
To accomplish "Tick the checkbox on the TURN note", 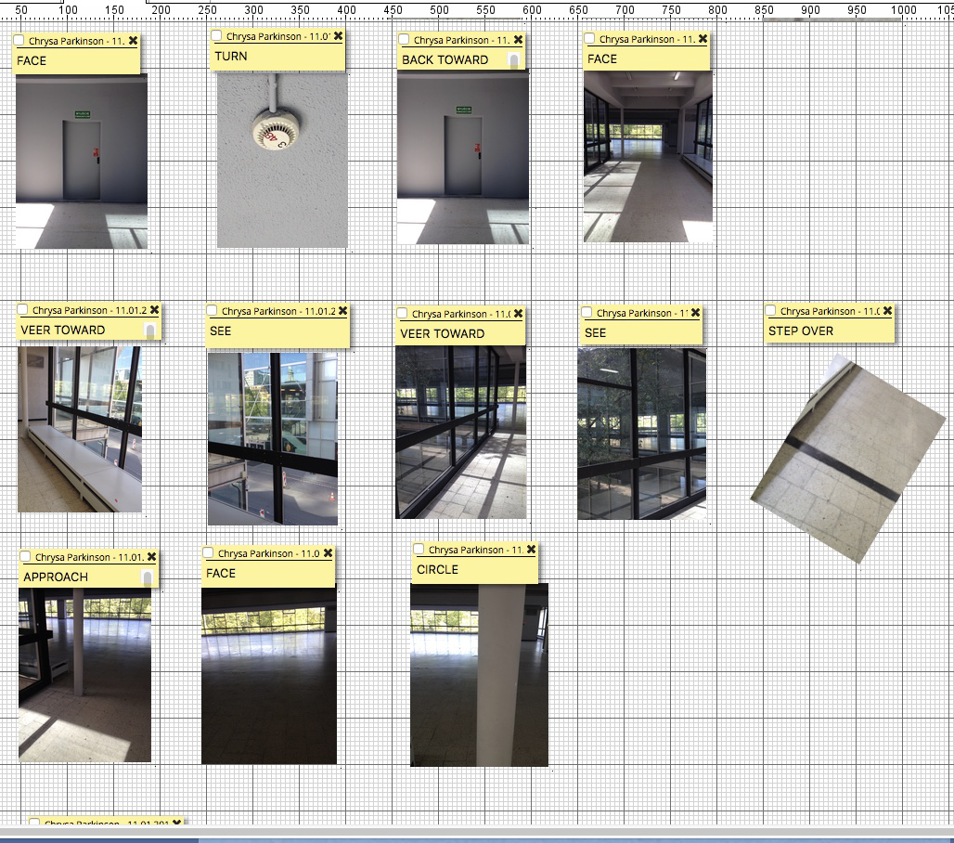I will (216, 36).
